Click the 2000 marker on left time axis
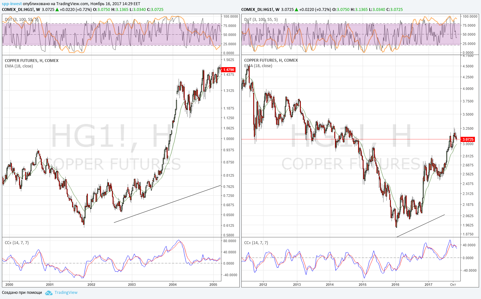 9,285
